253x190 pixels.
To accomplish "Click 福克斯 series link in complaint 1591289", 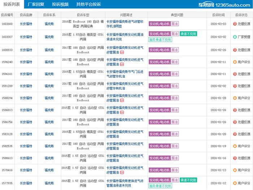I will pos(49,86).
